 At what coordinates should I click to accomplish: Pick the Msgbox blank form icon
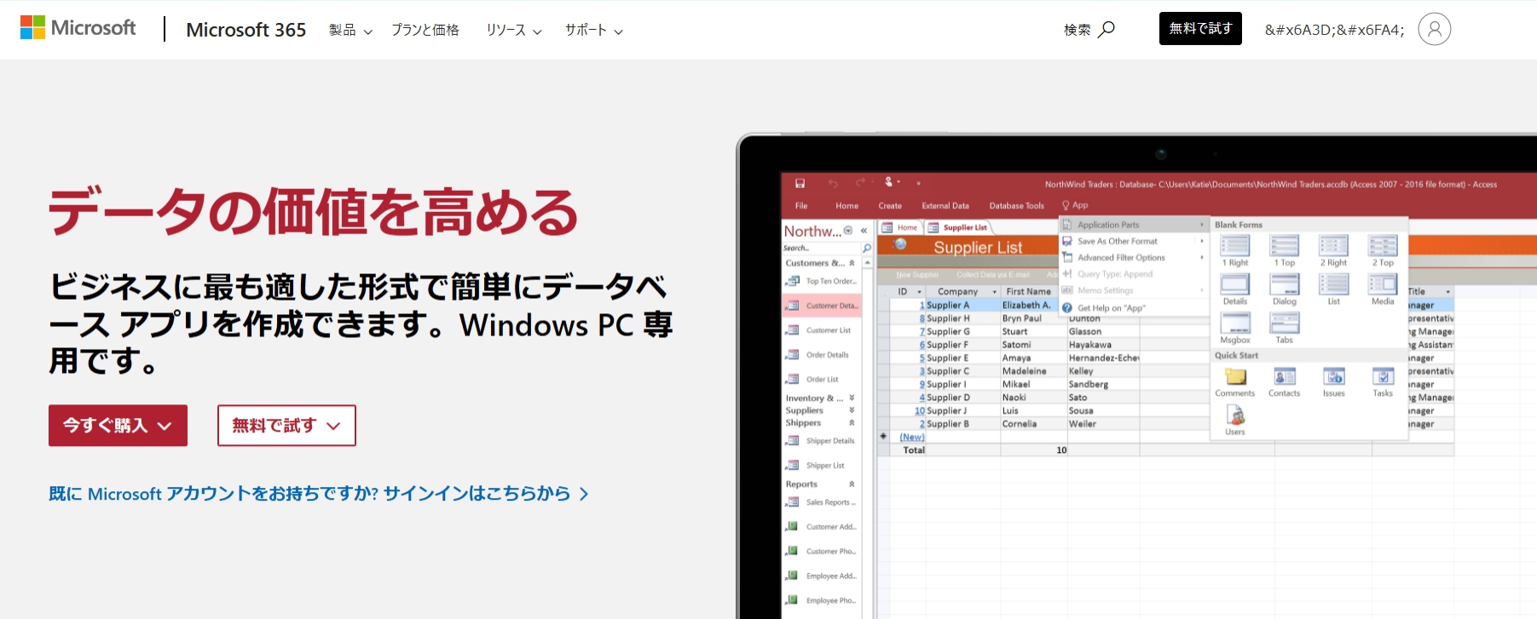(x=1234, y=324)
